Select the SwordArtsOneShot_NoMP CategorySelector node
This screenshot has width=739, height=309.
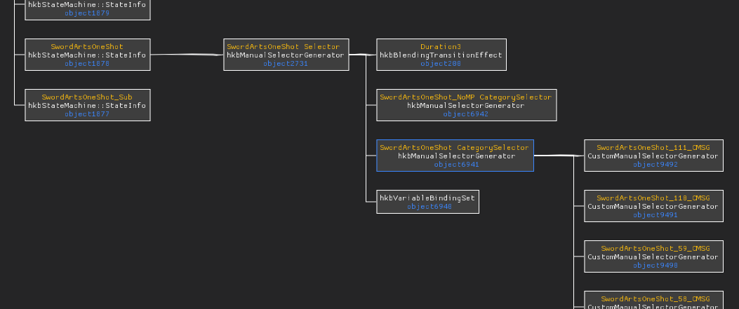465,105
